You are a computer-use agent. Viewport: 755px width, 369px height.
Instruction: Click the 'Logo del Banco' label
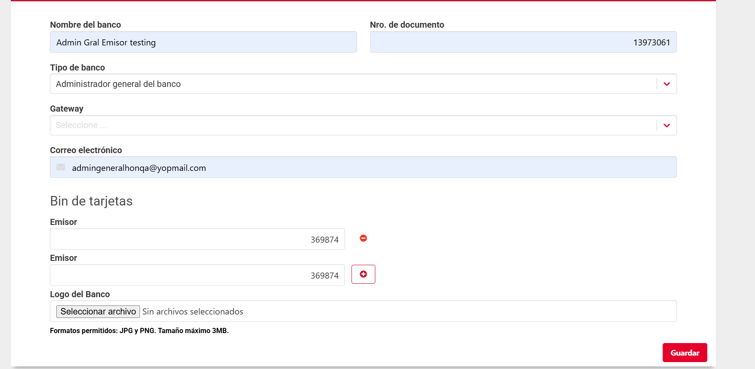coord(80,294)
